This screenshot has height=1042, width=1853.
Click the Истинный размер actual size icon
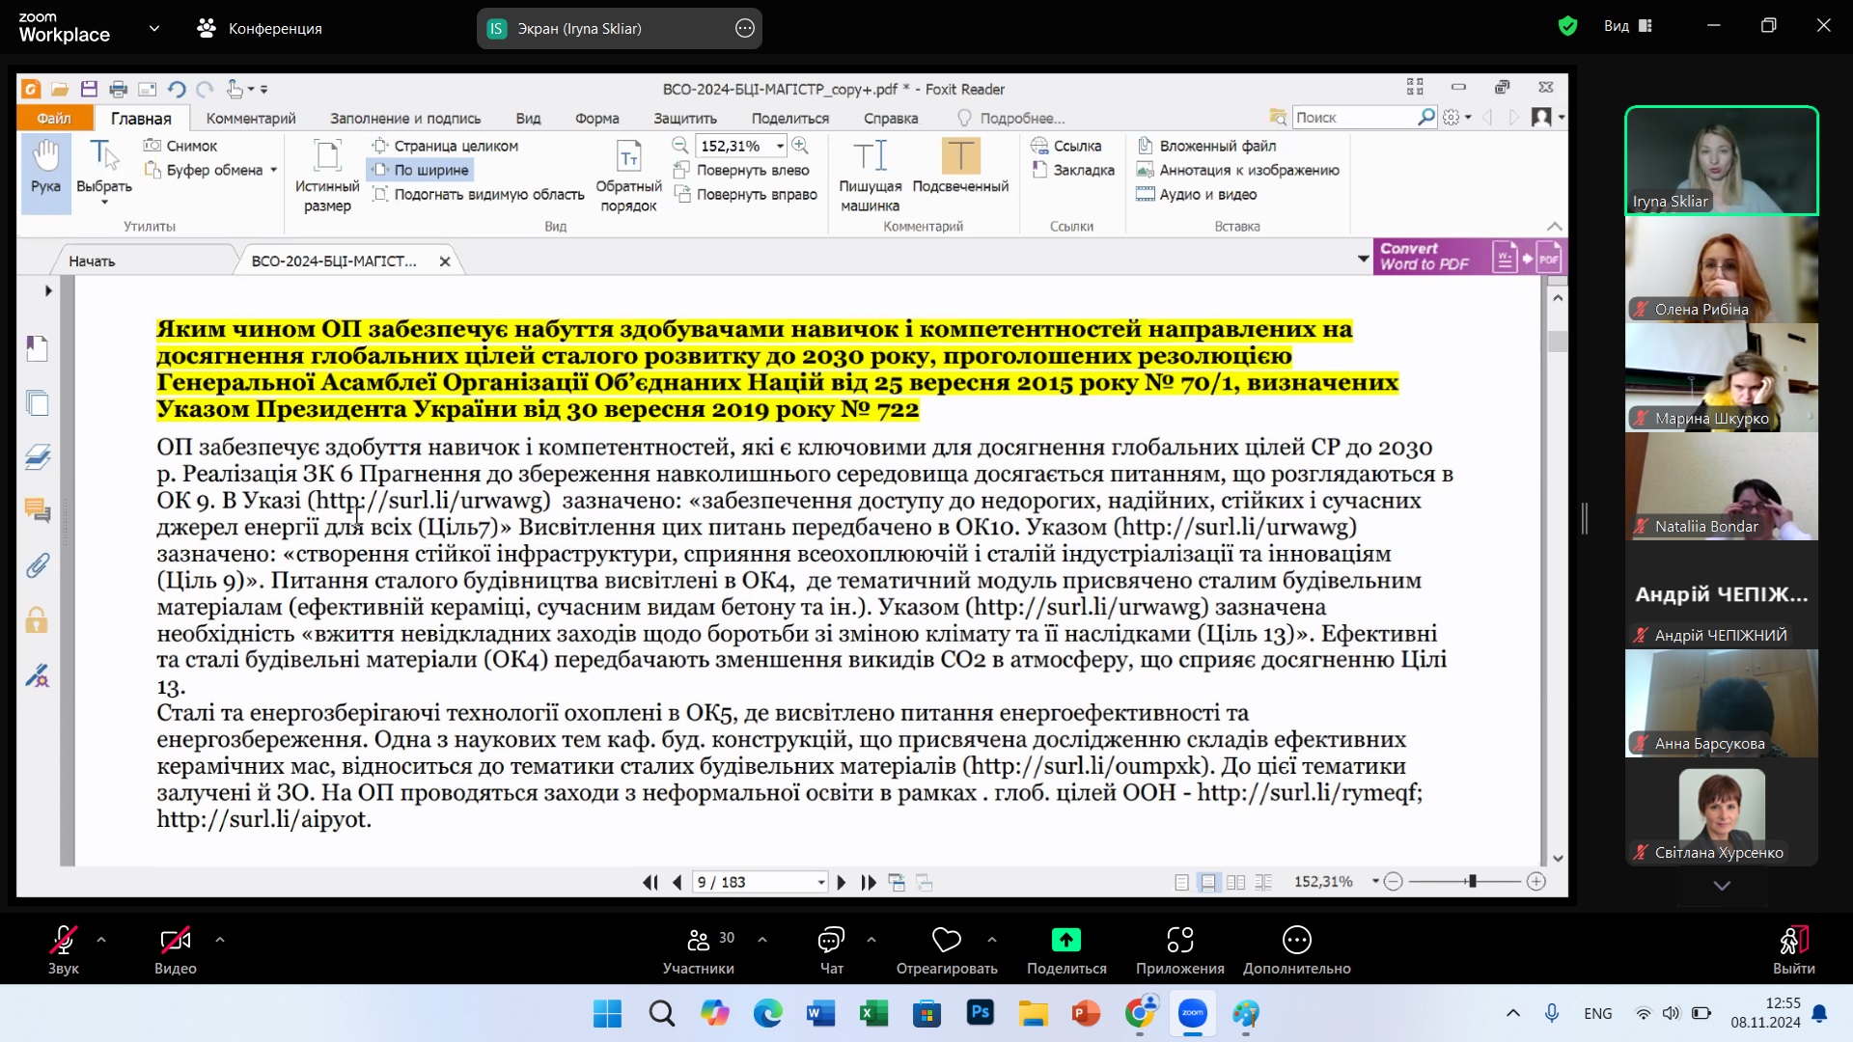(327, 175)
